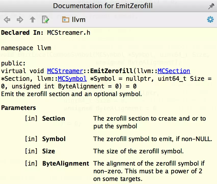Click the 'Declared In: MCStreamer.h' line
Viewport: 217px width, 184px height.
coord(46,33)
